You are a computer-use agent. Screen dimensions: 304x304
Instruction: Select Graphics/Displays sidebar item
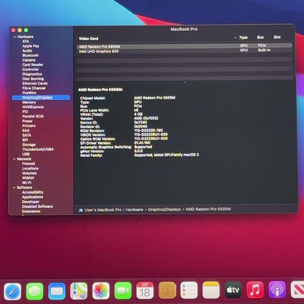[41, 98]
